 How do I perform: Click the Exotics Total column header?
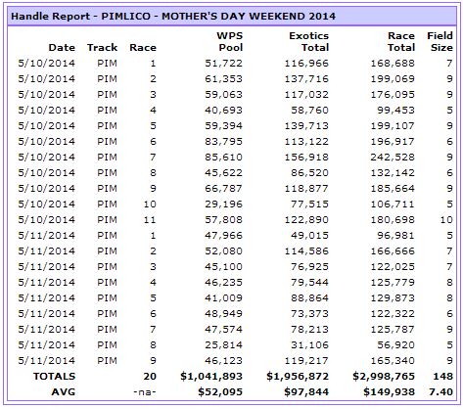click(x=308, y=42)
